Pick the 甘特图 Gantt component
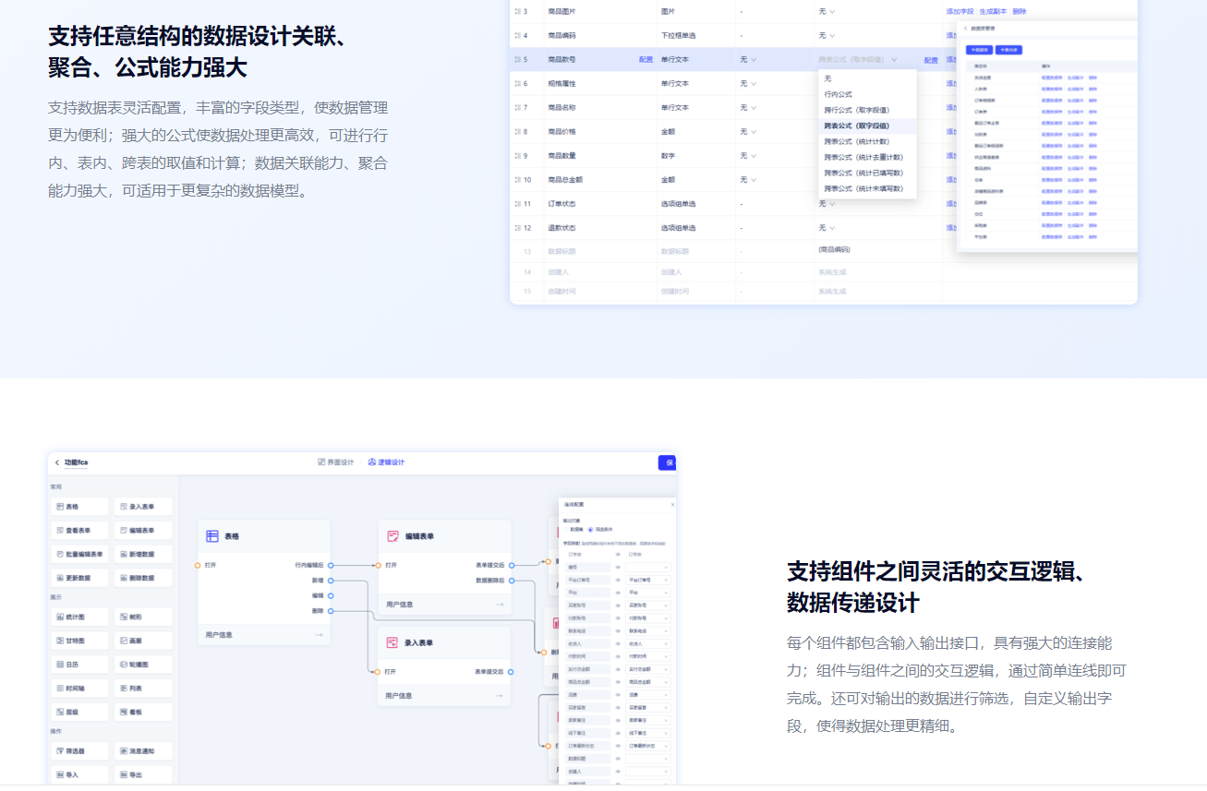Screen dimensions: 1207x791 coord(79,641)
